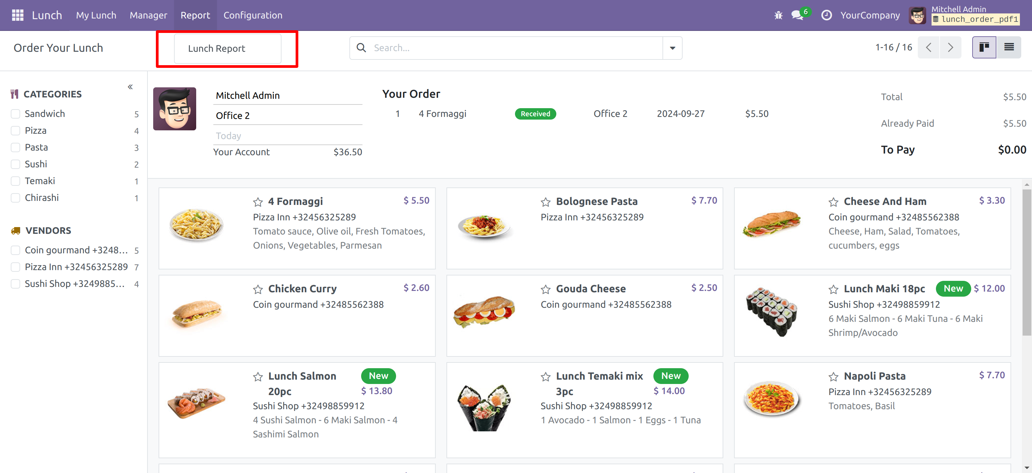The height and width of the screenshot is (473, 1032).
Task: Collapse the categories sidebar panel
Action: click(130, 87)
